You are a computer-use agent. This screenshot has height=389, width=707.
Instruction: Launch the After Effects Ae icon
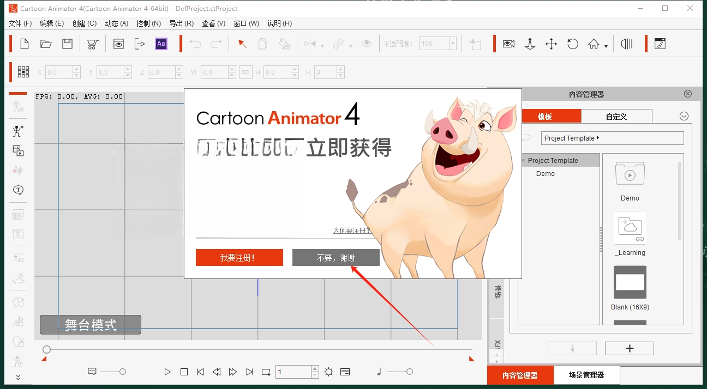pyautogui.click(x=161, y=44)
